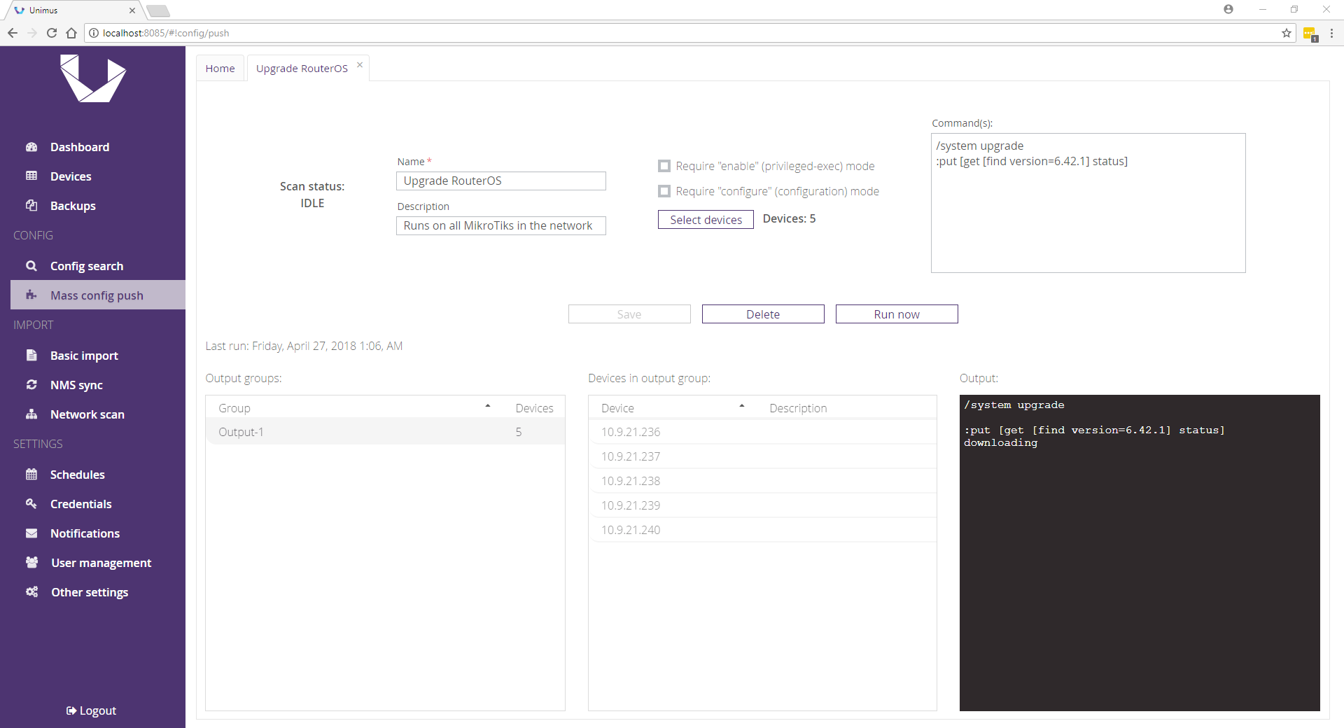Image resolution: width=1344 pixels, height=728 pixels.
Task: Open the browser three-dot menu
Action: pyautogui.click(x=1331, y=33)
